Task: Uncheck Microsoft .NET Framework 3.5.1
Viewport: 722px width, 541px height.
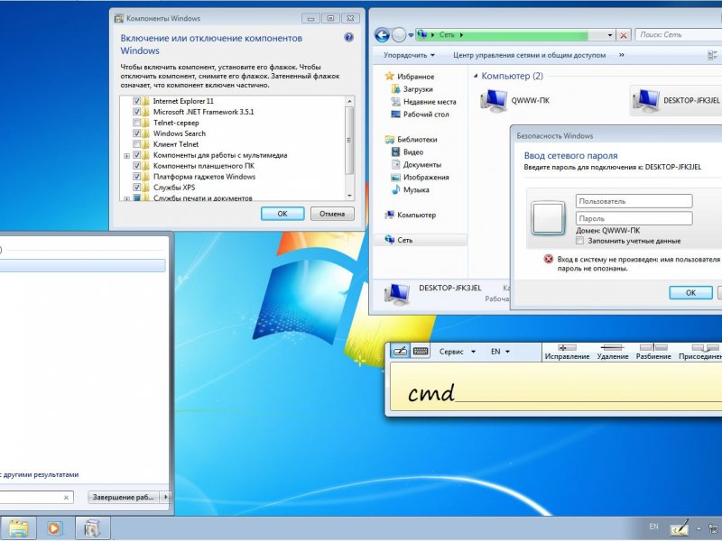Action: [137, 112]
